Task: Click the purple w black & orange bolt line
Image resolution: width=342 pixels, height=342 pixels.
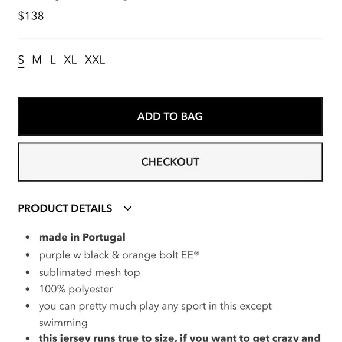Action: [119, 255]
